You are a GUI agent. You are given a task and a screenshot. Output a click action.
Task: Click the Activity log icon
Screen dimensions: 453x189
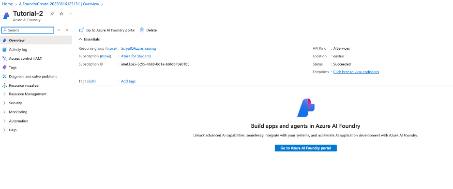pyautogui.click(x=4, y=50)
